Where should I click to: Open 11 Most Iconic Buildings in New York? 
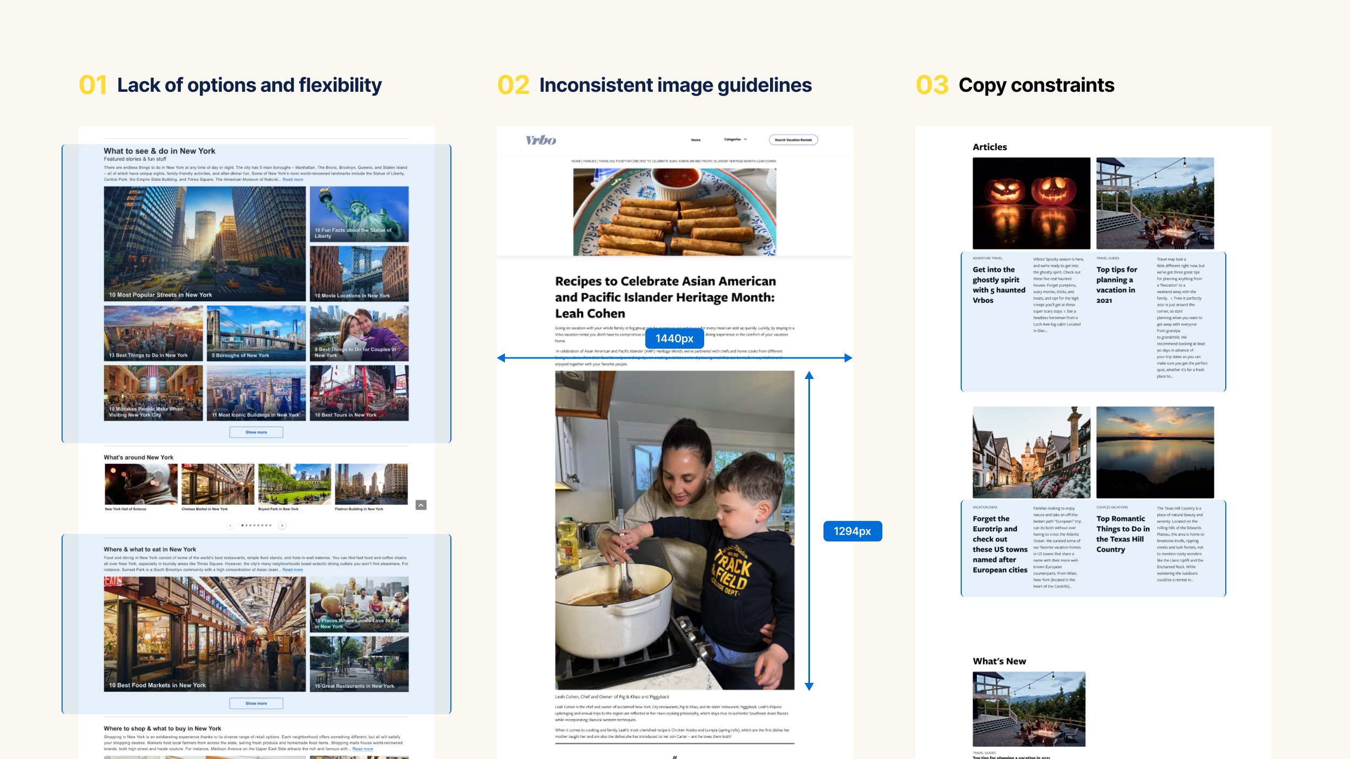tap(256, 393)
